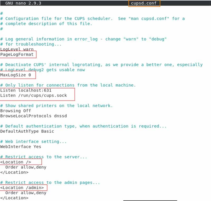Click the closing </Location> tag after root location
This screenshot has height=201, width=211.
pyautogui.click(x=14, y=172)
